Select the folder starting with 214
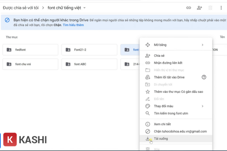Image resolution: width=227 pixels, height=151 pixels. 130,64
